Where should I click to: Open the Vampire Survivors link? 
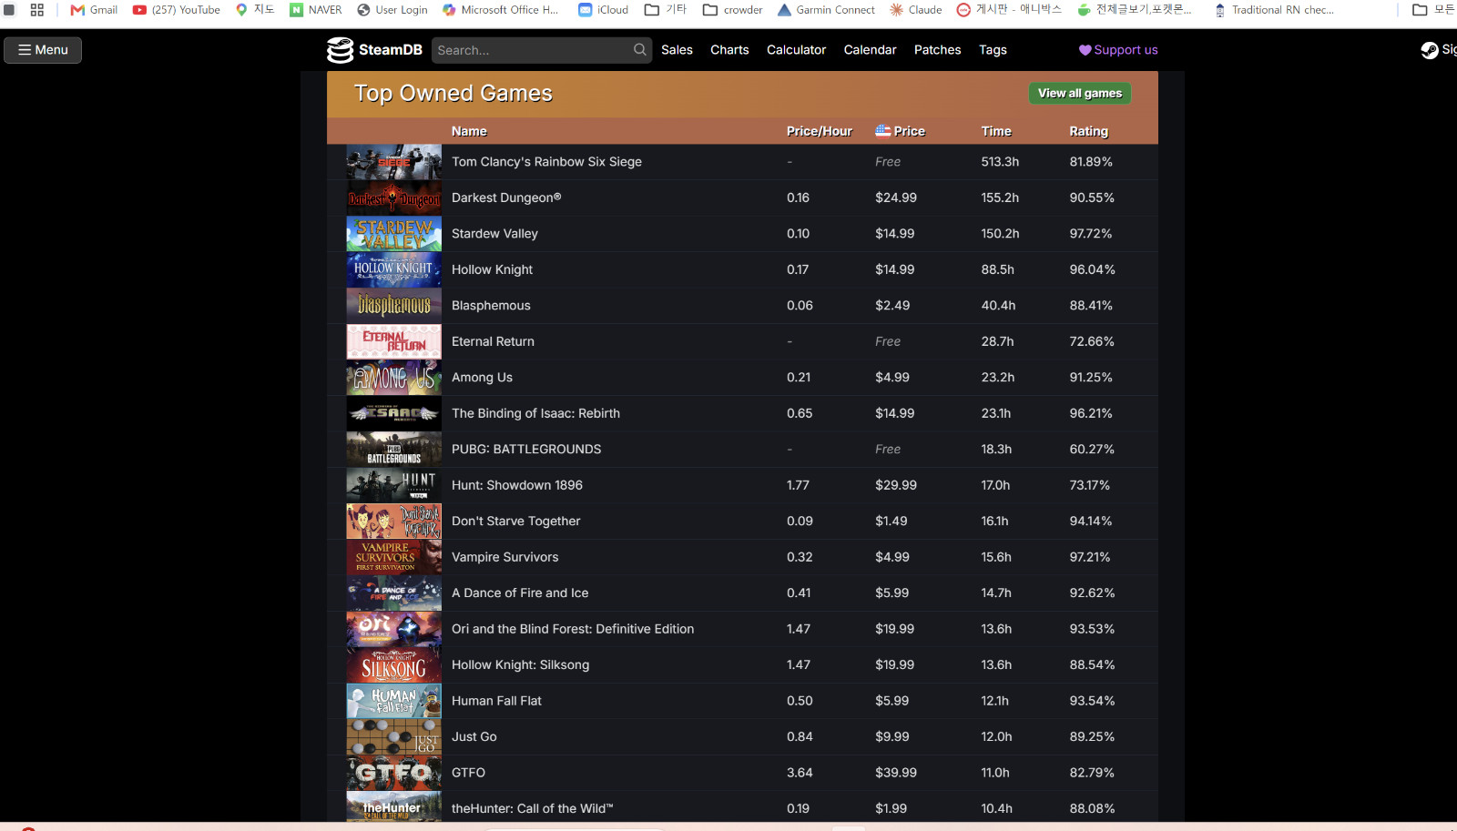tap(504, 557)
